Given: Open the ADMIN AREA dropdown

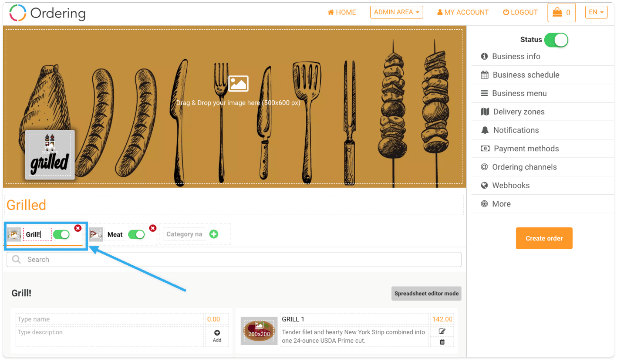Looking at the screenshot, I should tap(397, 12).
